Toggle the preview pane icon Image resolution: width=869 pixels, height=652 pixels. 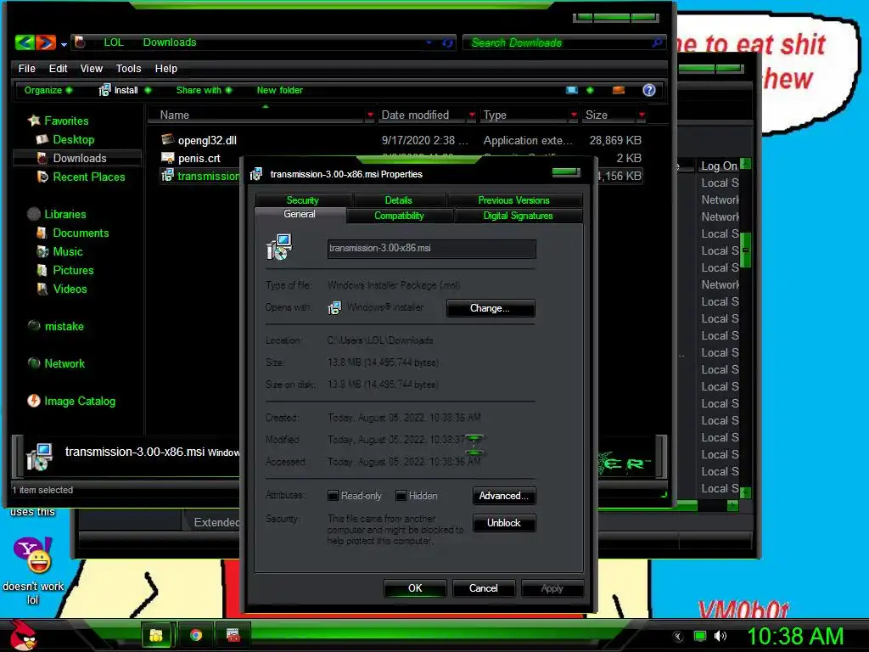(619, 90)
